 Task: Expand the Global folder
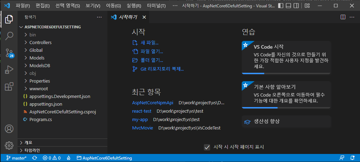click(x=62, y=50)
